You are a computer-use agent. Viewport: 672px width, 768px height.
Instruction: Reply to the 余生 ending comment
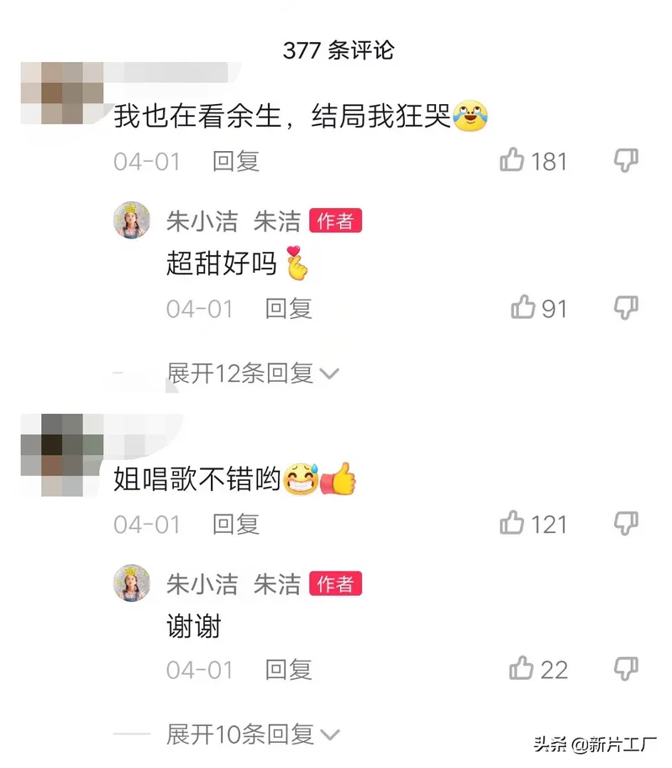click(236, 162)
